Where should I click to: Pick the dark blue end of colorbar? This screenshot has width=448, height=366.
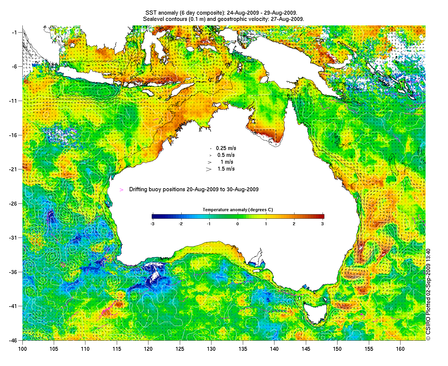click(x=153, y=217)
